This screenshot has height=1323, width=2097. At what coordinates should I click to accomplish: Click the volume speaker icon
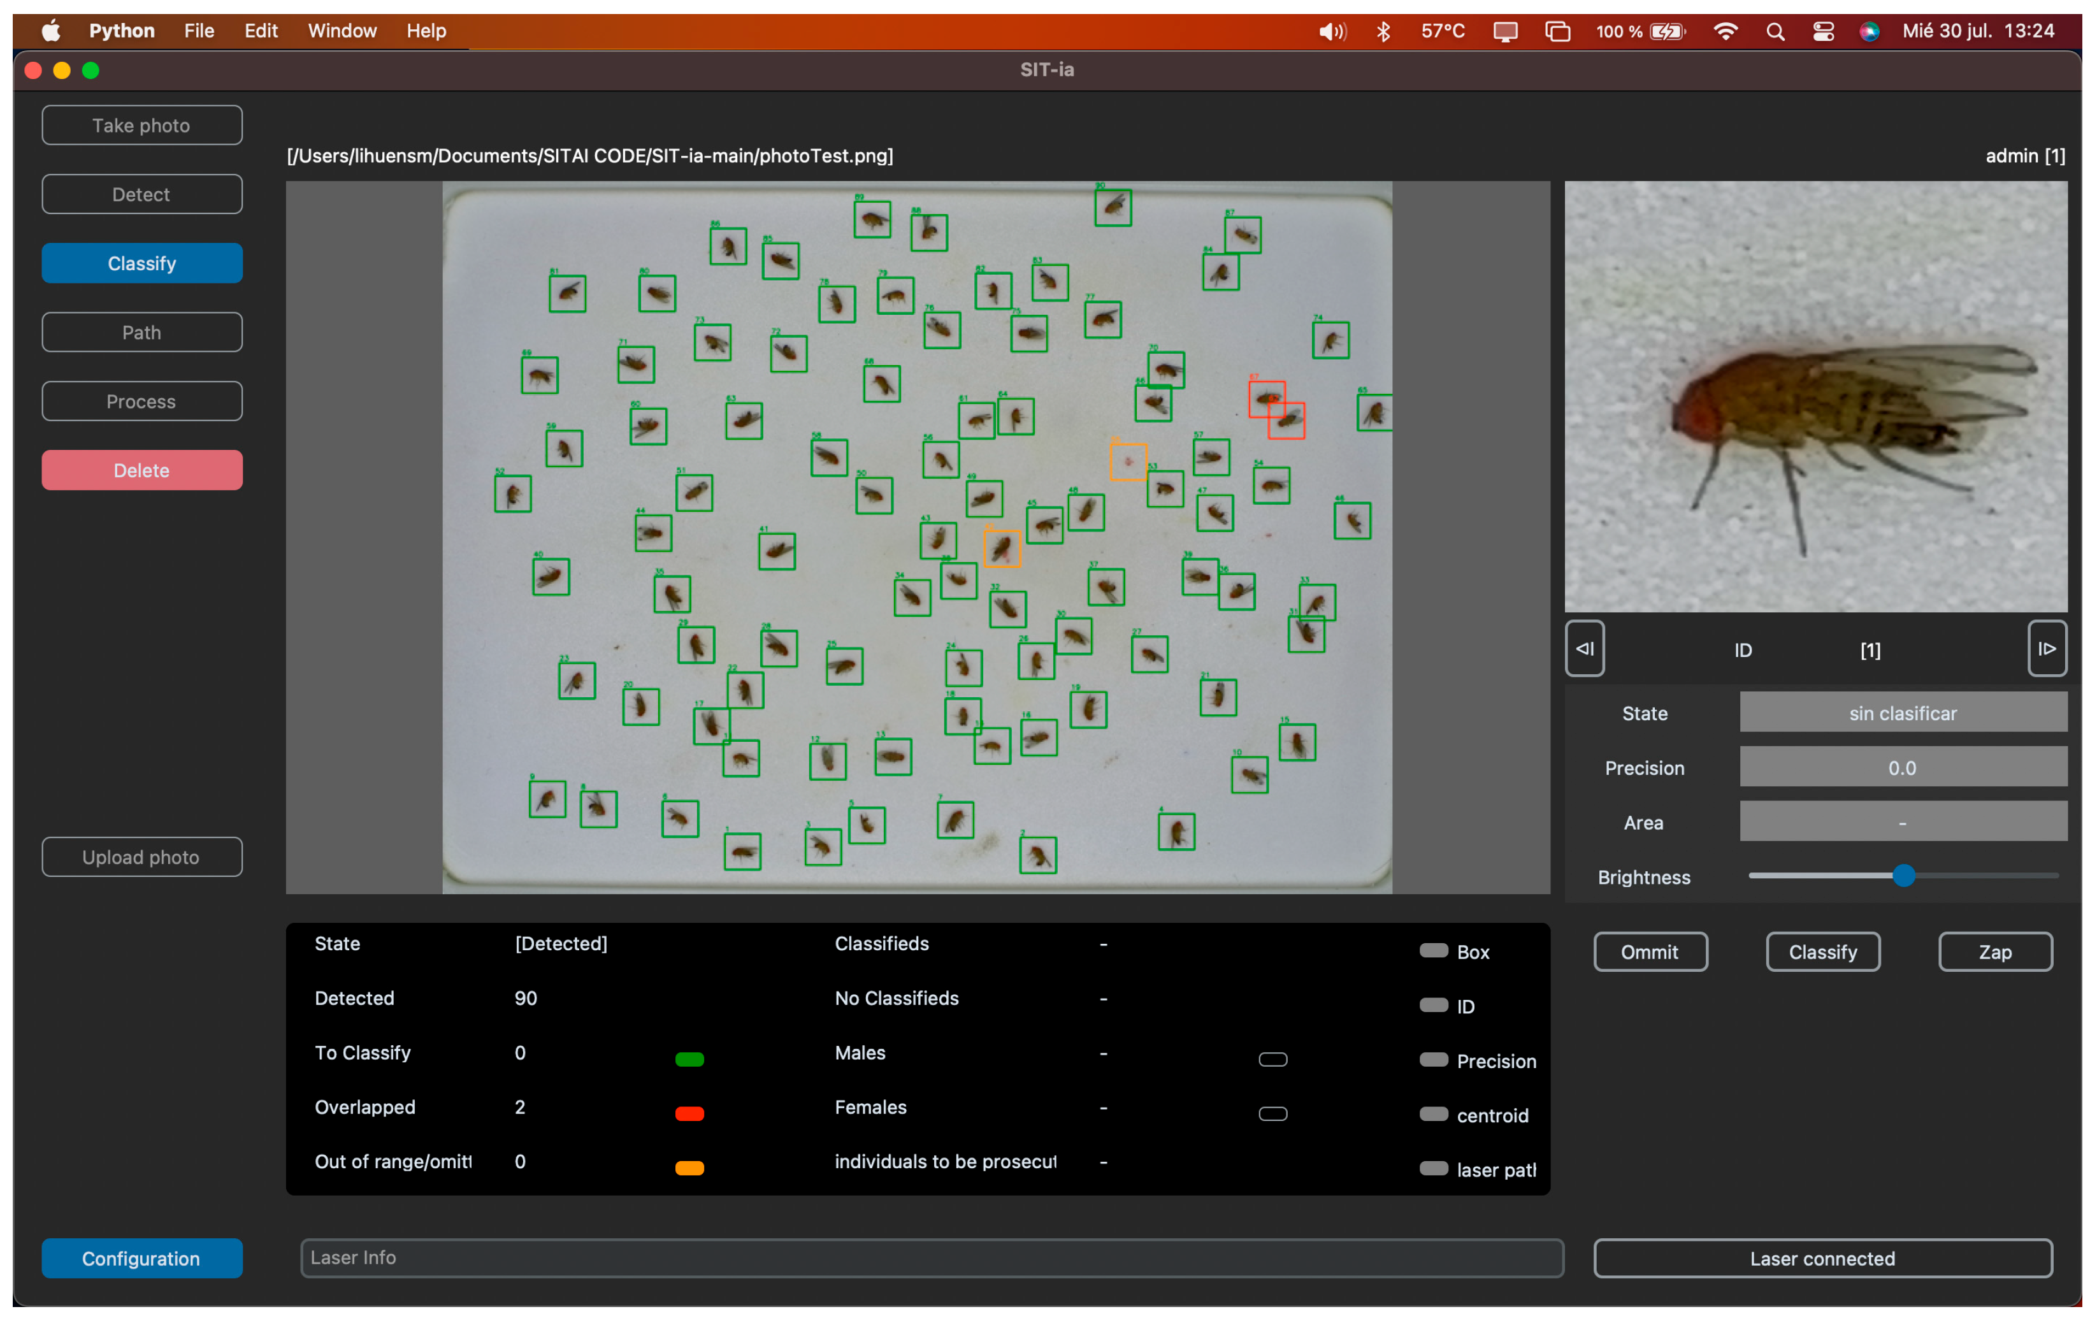tap(1332, 33)
